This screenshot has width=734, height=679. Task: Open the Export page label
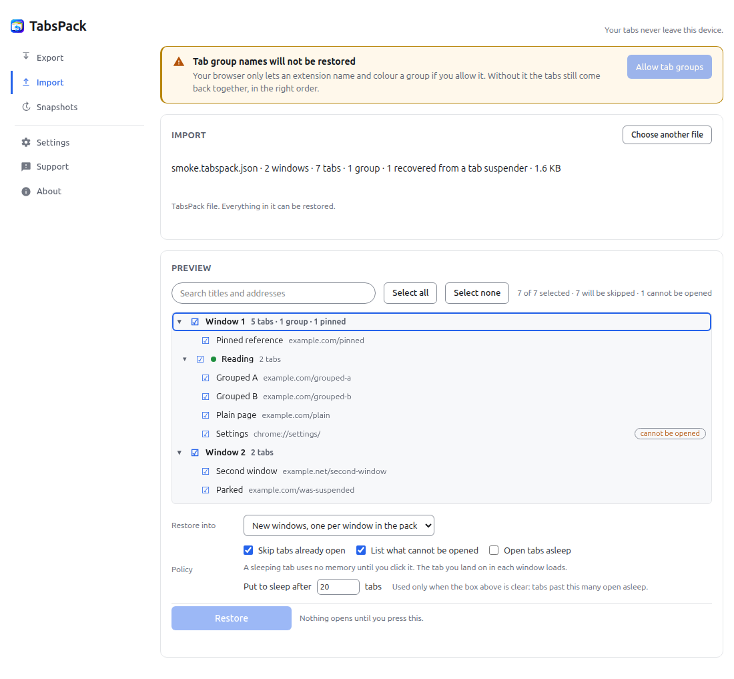point(50,57)
